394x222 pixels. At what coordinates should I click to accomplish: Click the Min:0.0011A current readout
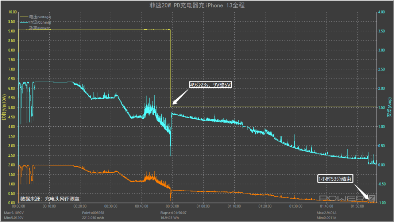pyautogui.click(x=326, y=218)
